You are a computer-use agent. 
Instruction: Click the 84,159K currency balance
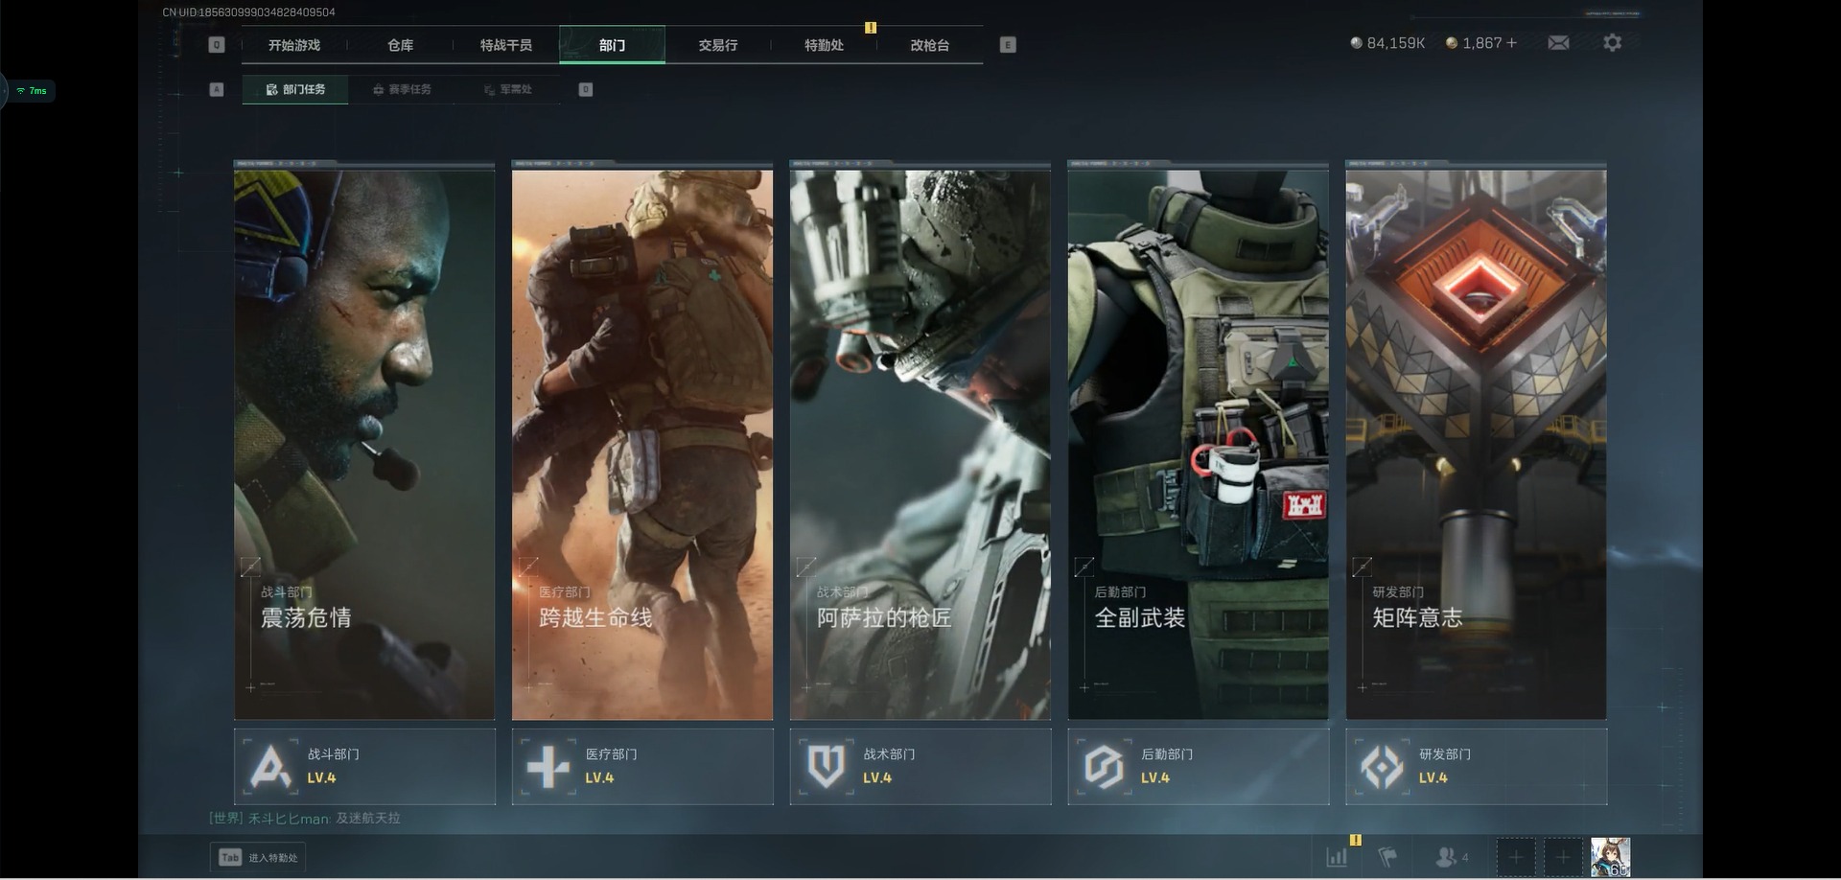tap(1387, 43)
